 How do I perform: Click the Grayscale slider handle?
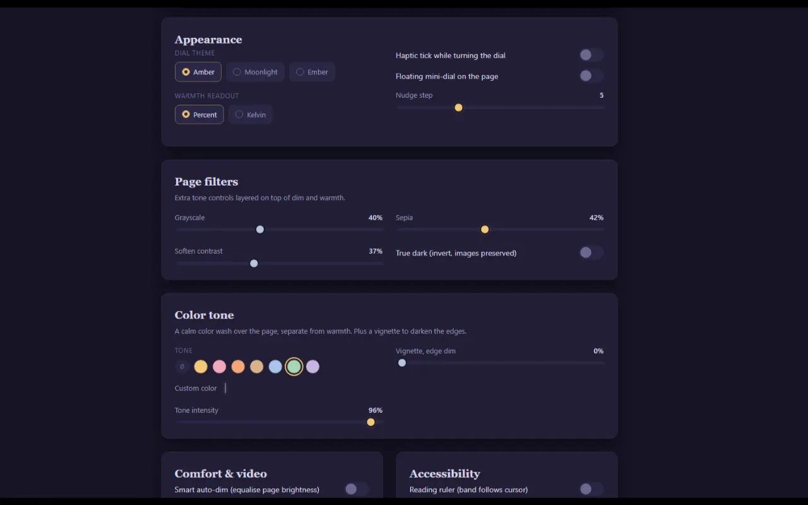point(260,229)
